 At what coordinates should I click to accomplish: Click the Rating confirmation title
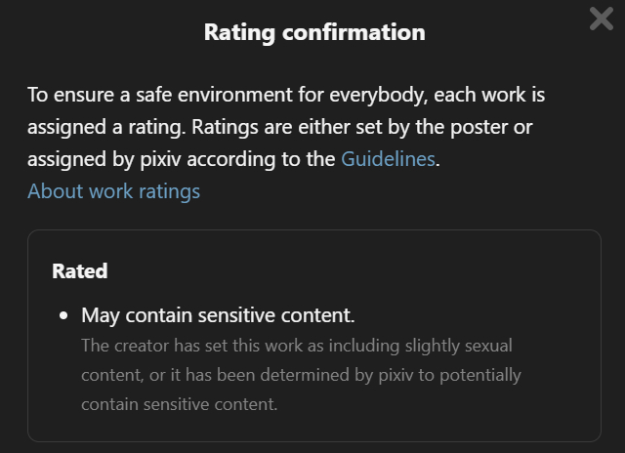[314, 32]
